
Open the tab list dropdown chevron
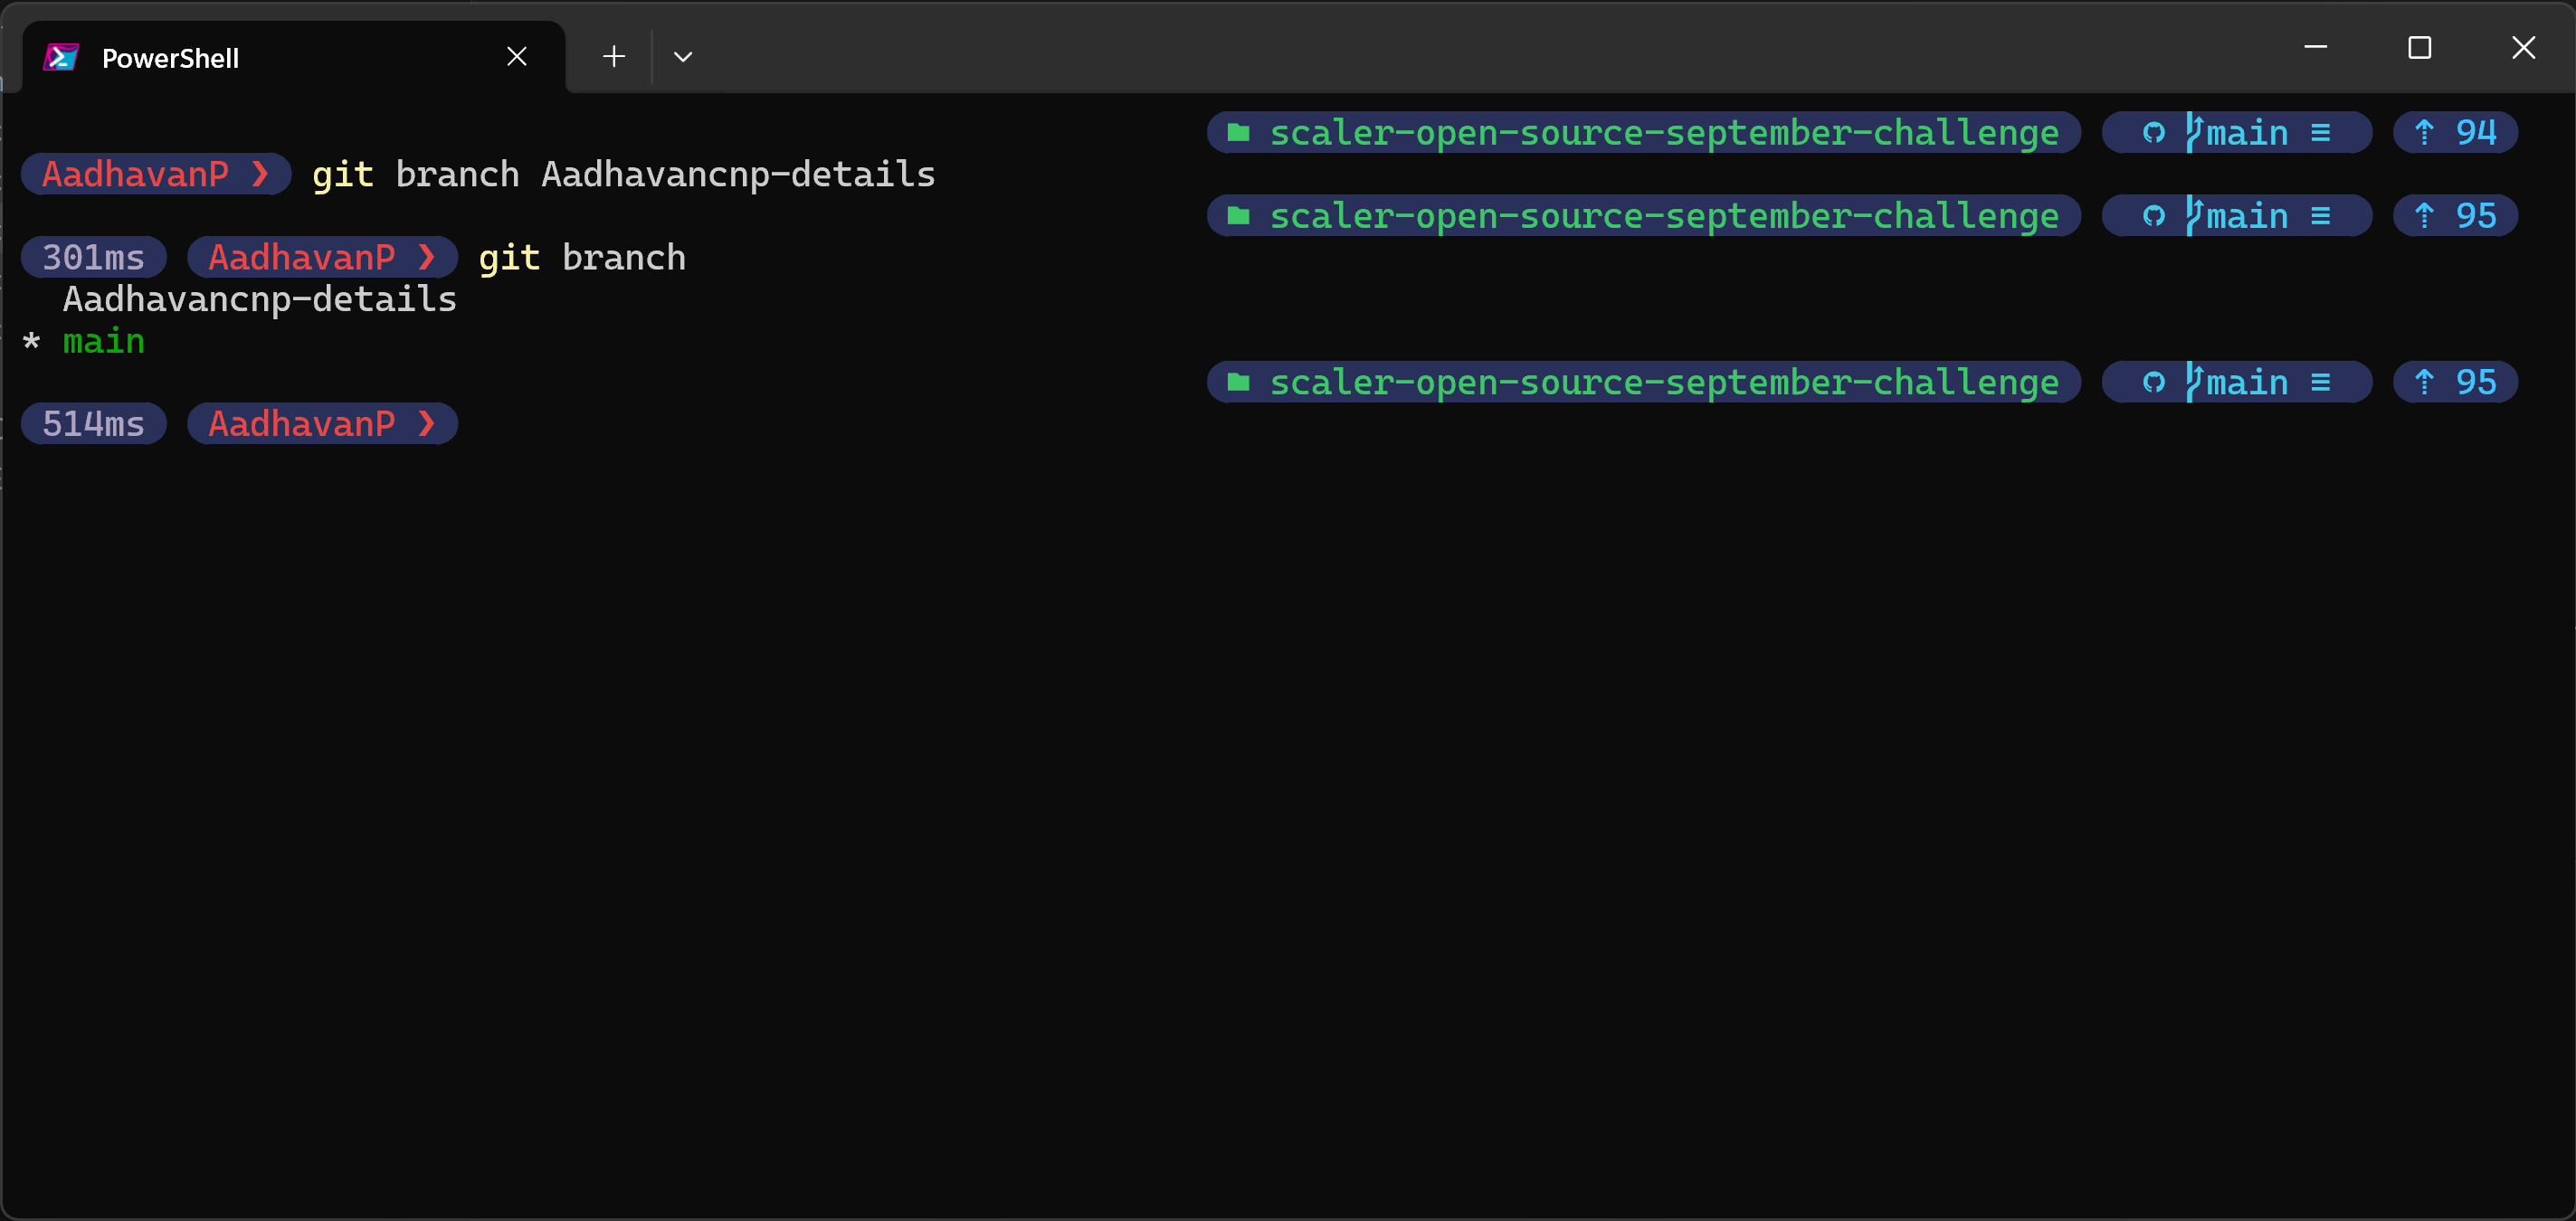point(683,57)
